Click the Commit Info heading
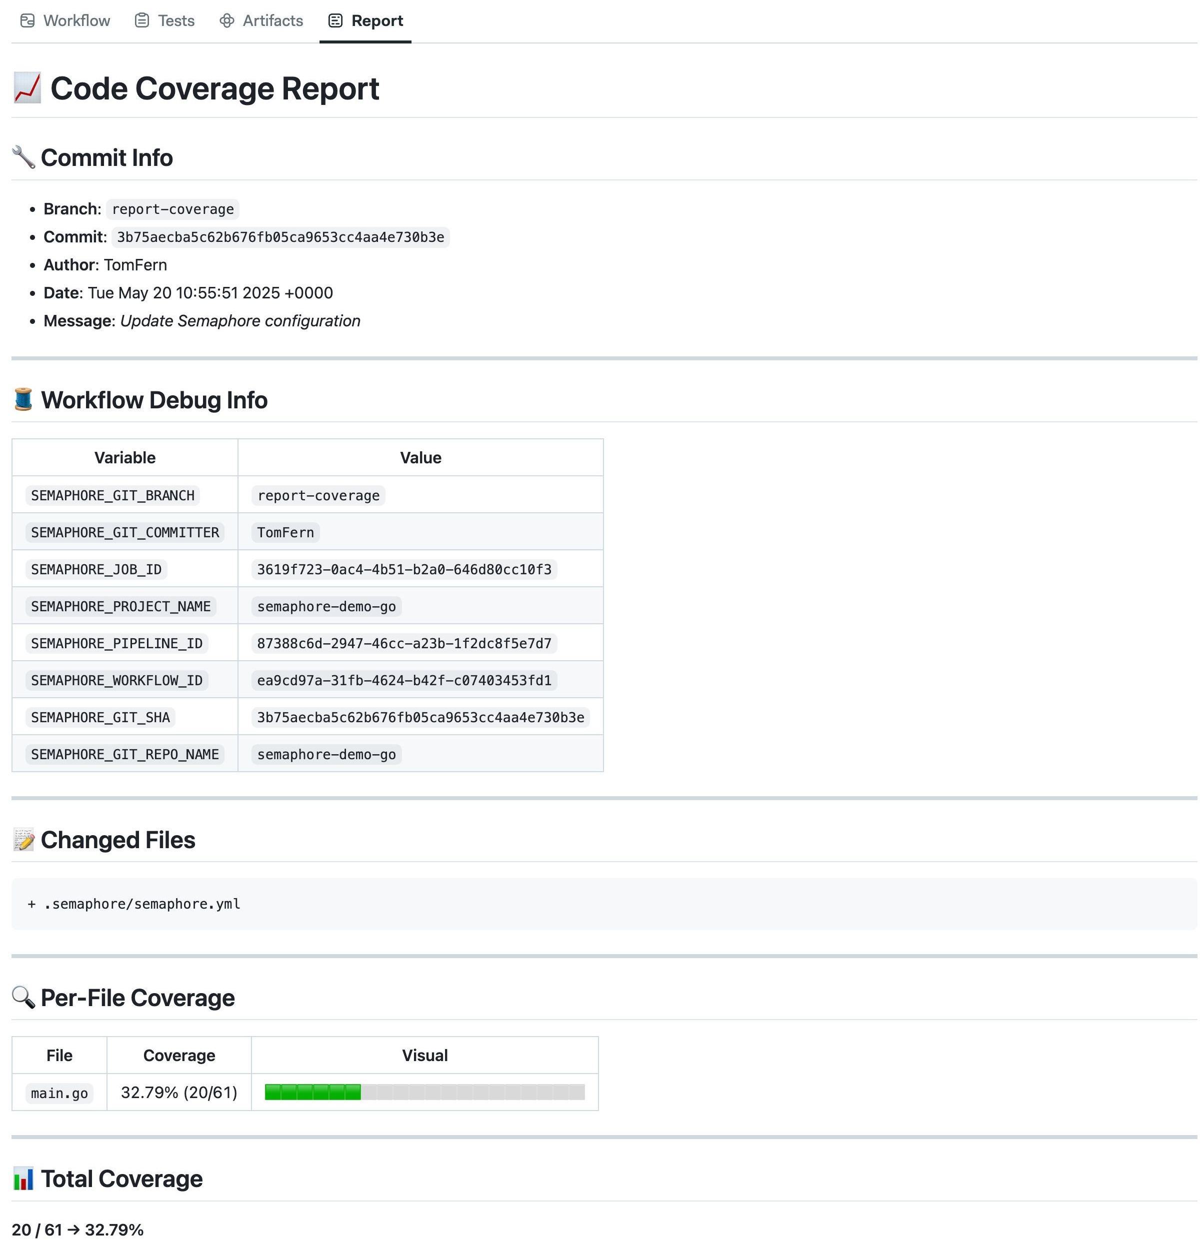 (106, 157)
